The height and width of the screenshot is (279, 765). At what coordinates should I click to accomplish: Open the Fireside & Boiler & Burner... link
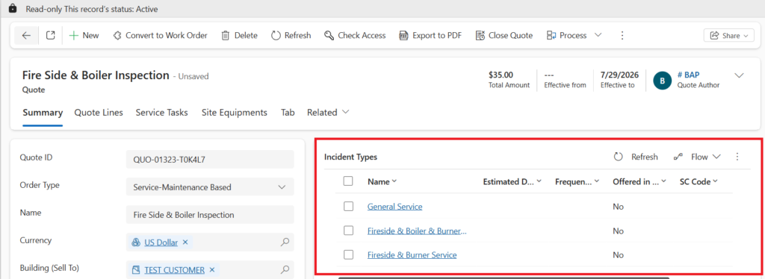click(417, 231)
